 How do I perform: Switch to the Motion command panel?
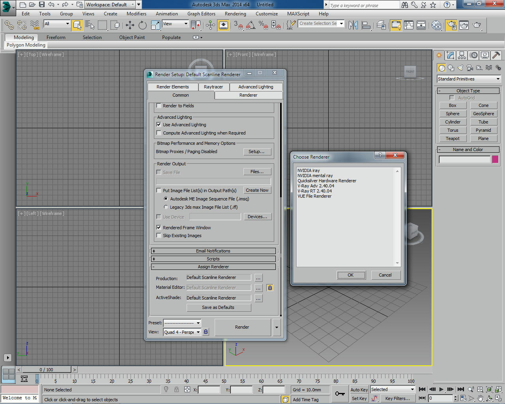[x=474, y=55]
